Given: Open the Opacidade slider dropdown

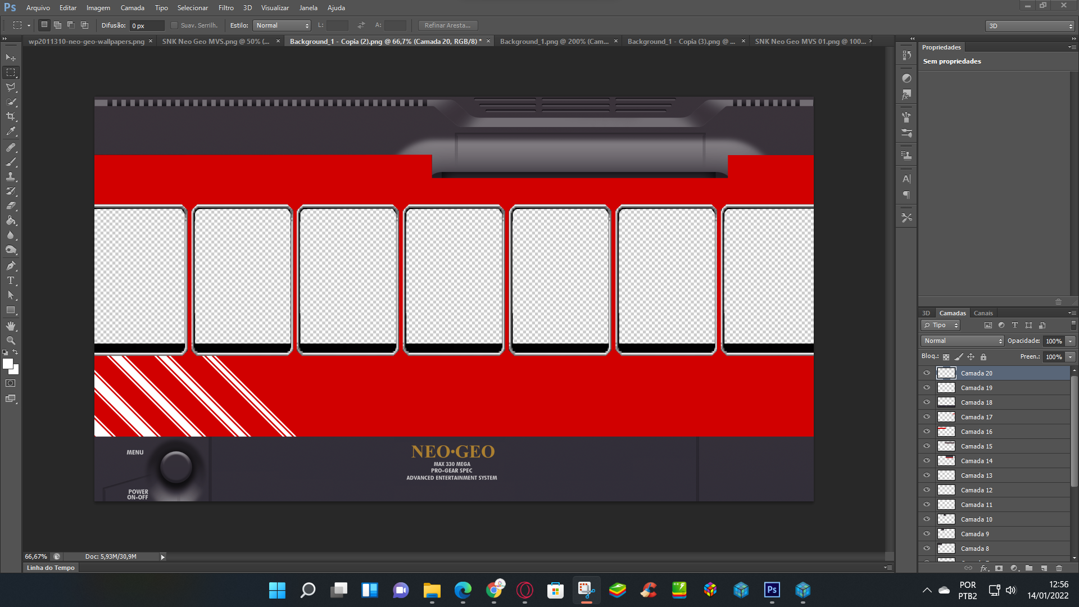Looking at the screenshot, I should point(1071,341).
